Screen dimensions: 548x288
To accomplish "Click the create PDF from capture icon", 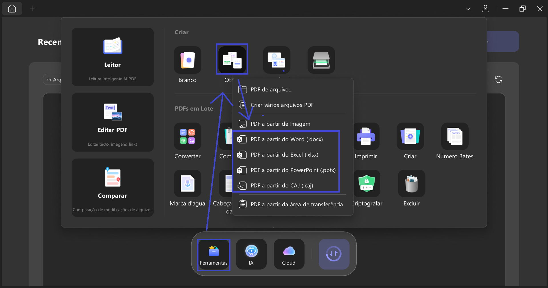I will [x=276, y=60].
